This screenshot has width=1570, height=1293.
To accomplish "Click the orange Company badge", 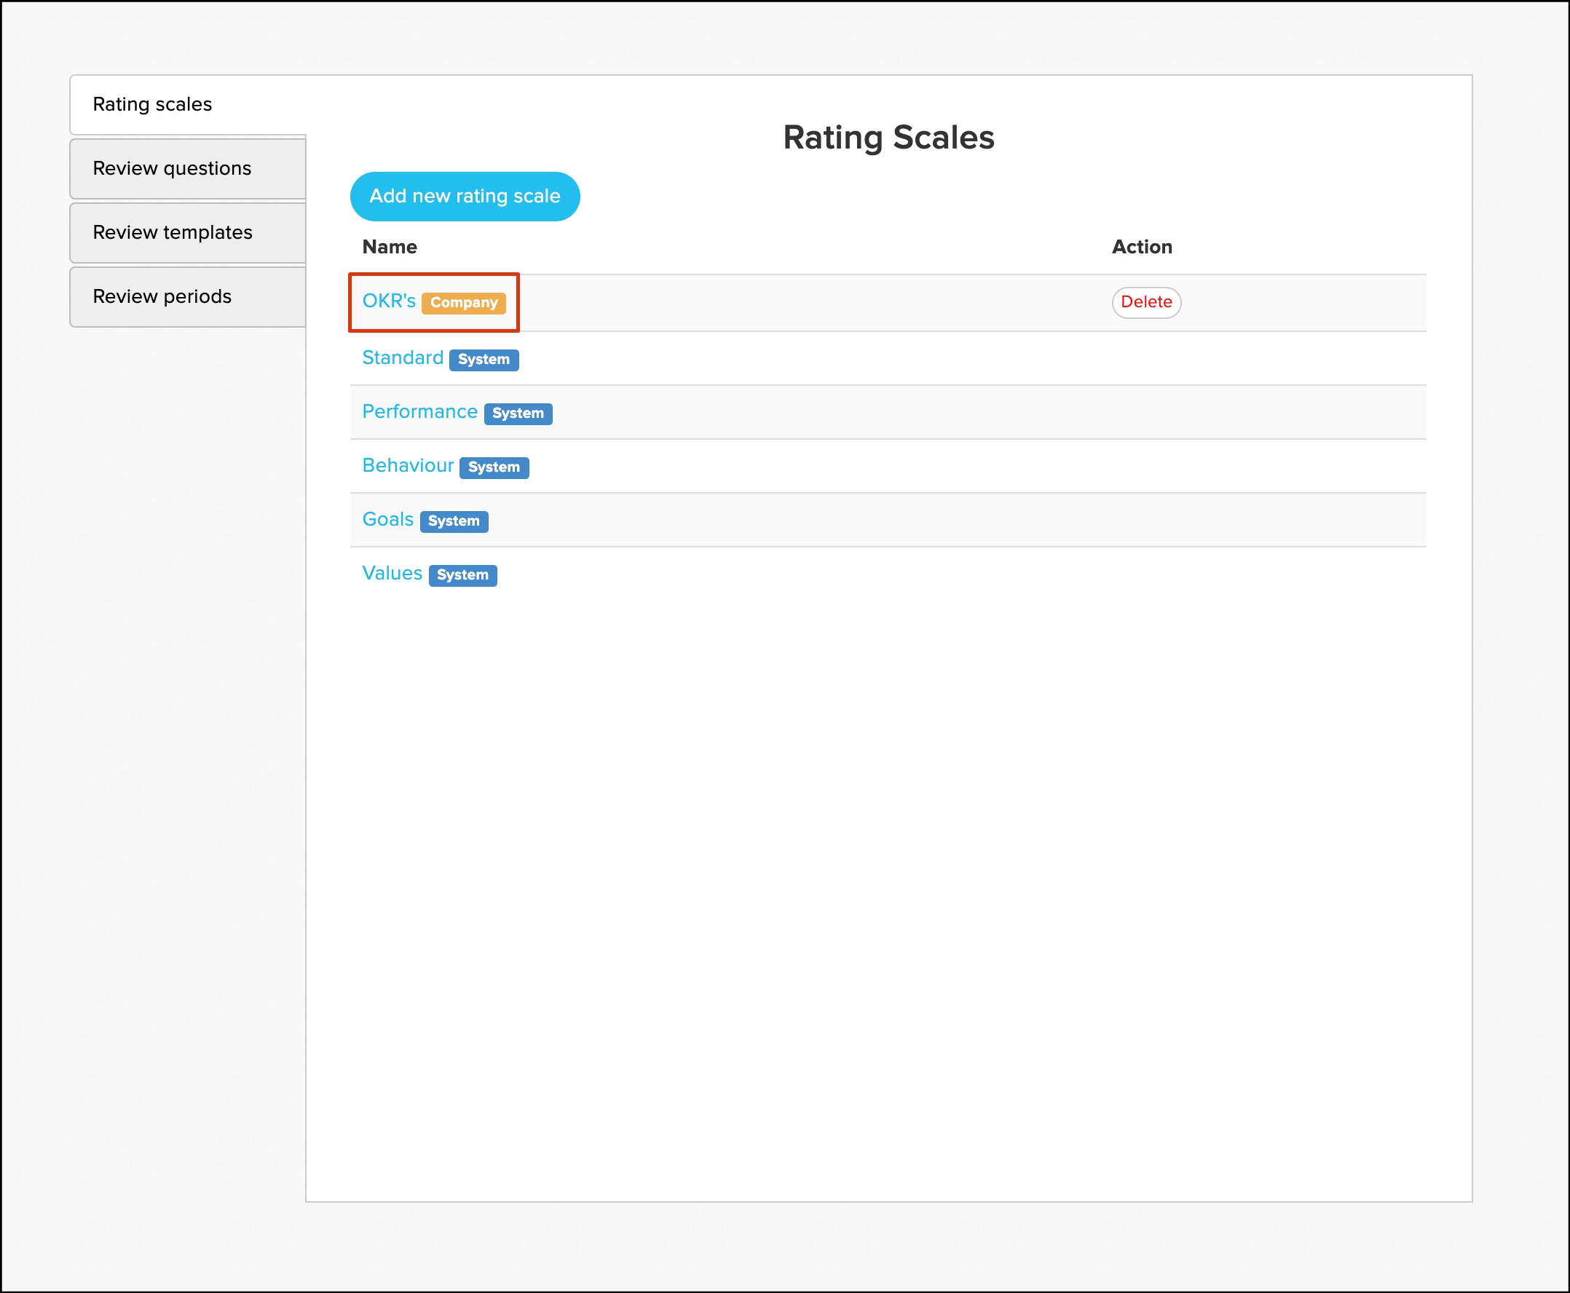I will pyautogui.click(x=463, y=302).
